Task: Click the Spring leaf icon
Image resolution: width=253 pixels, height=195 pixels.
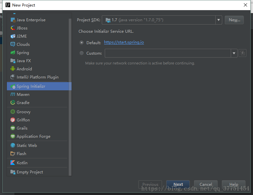Action: (x=13, y=53)
